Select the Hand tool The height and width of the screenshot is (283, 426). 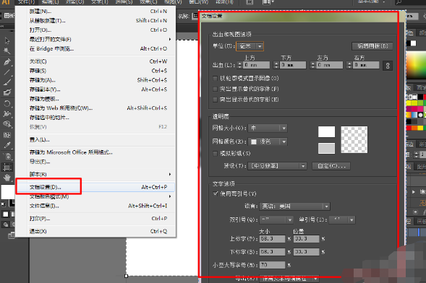(7, 178)
